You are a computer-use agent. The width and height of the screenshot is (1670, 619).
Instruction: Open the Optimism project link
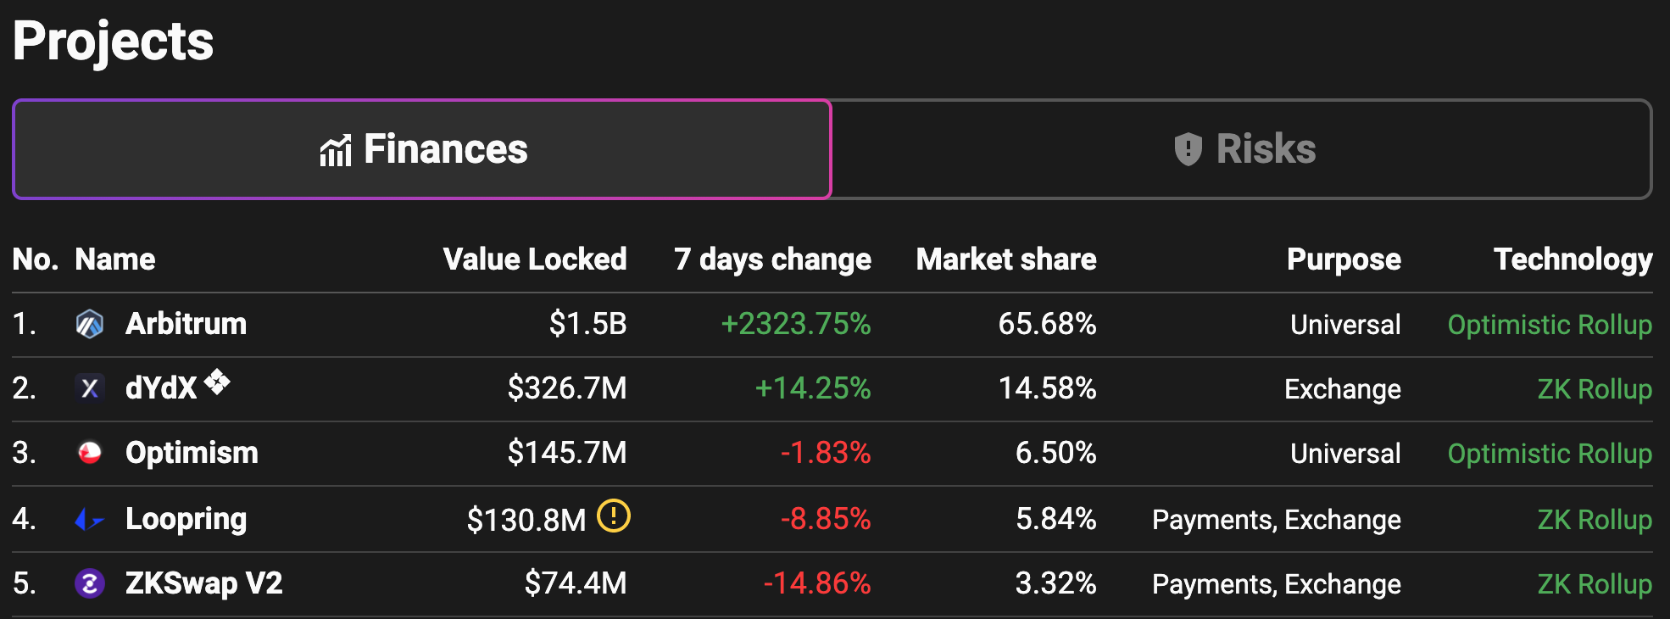(192, 453)
